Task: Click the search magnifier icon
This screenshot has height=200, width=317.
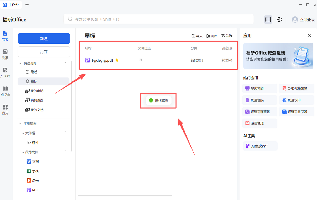Action: [70, 19]
